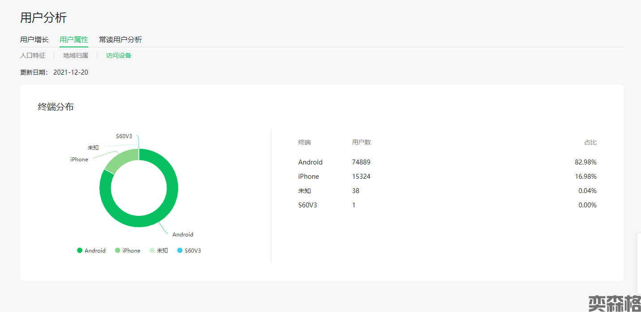The height and width of the screenshot is (312, 641).
Task: Select the 用户属性 tab
Action: [74, 40]
